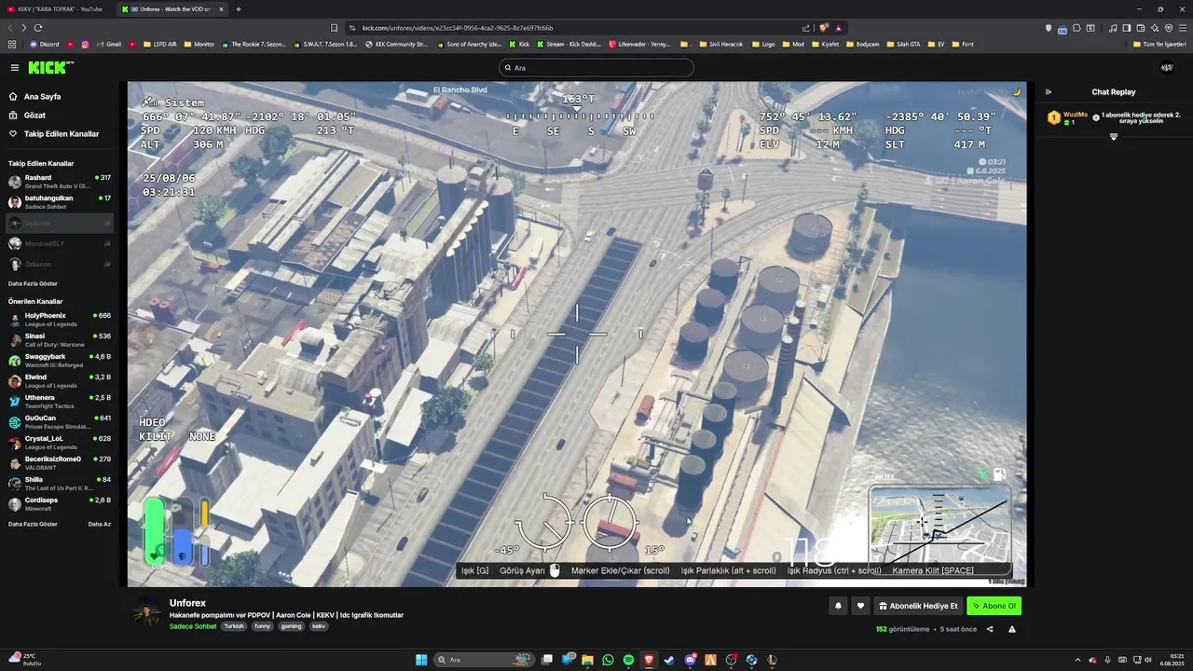Open batuhangulkan's channel in followed list
This screenshot has height=671, width=1193.
click(60, 202)
